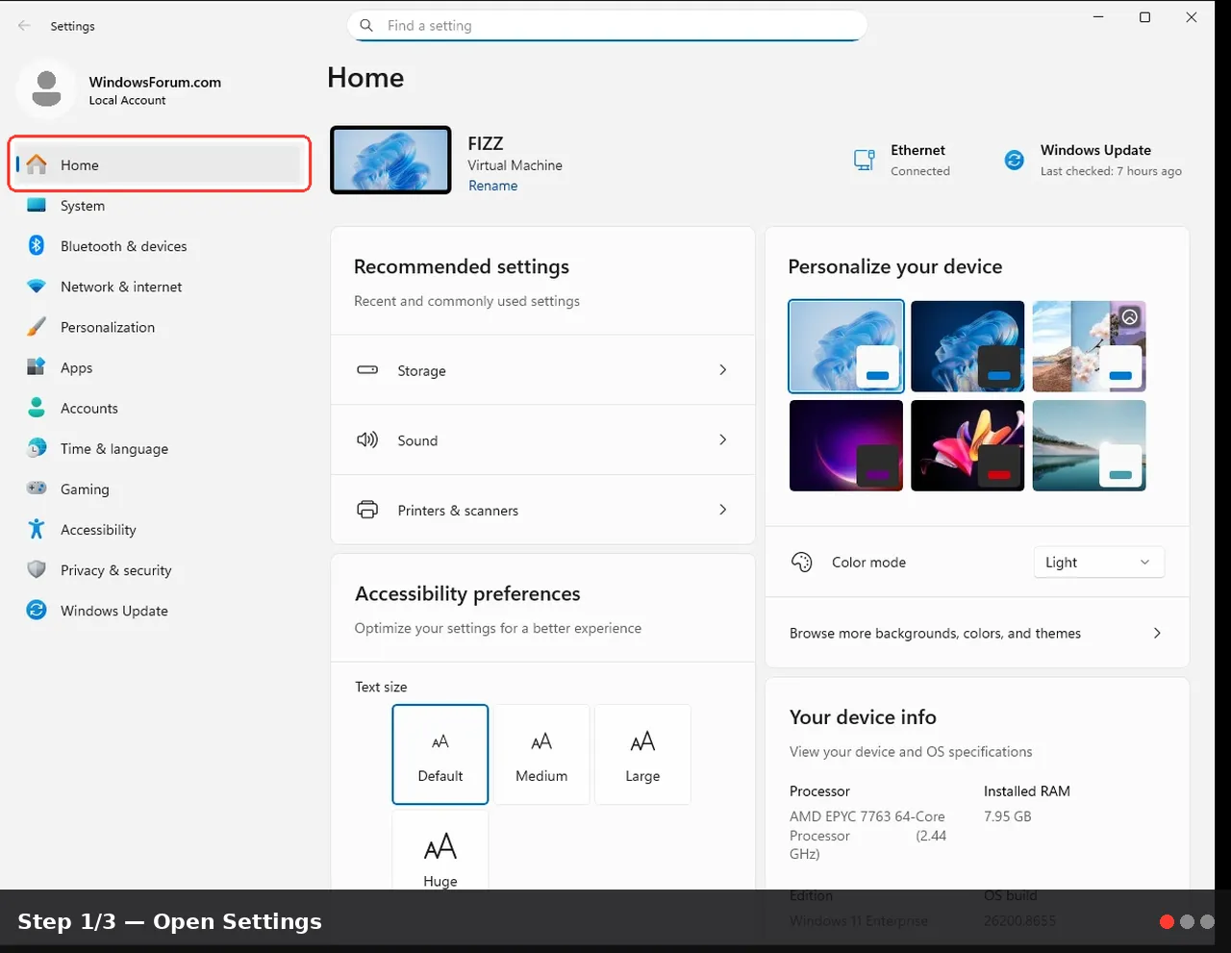Click the back arrow beside Settings
This screenshot has height=953, width=1231.
tap(24, 26)
